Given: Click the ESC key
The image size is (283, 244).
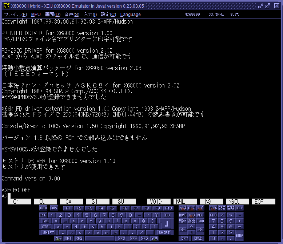Looking at the screenshot, I should click(43, 215).
